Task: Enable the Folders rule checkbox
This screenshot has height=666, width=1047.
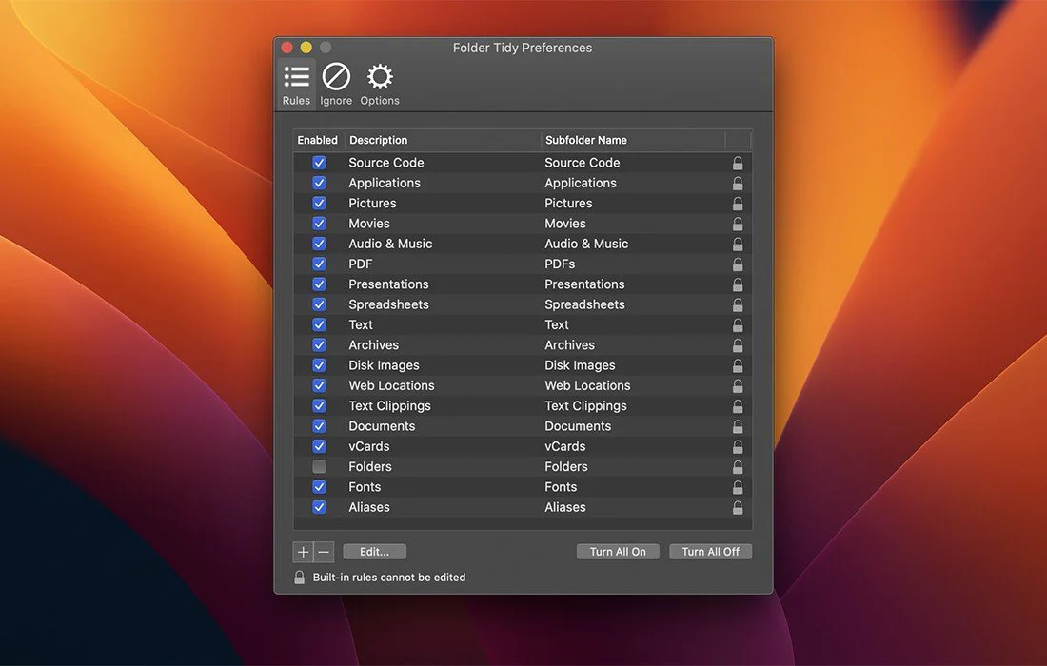Action: (x=319, y=467)
